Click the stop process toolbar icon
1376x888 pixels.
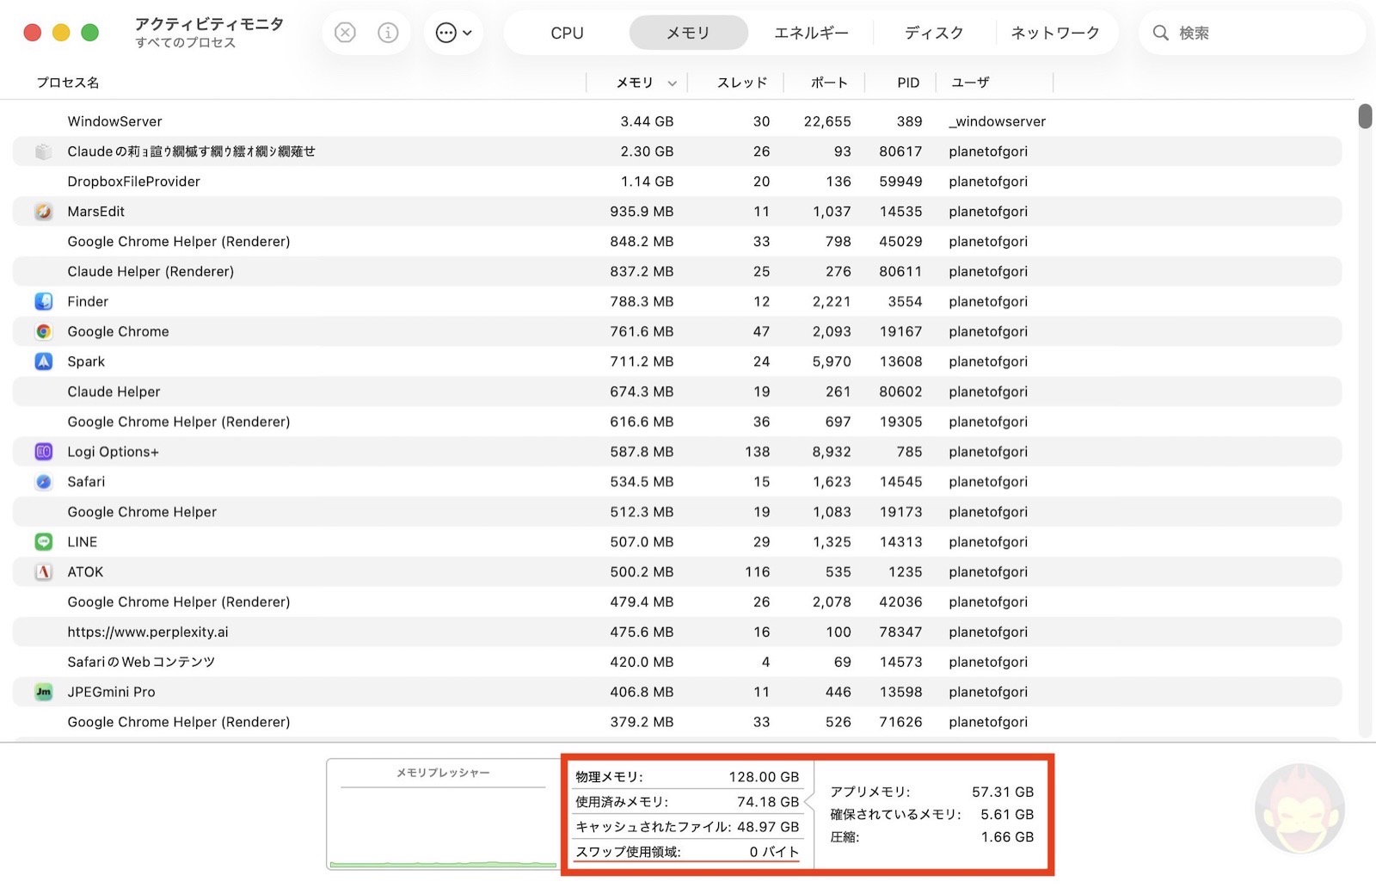pyautogui.click(x=345, y=33)
